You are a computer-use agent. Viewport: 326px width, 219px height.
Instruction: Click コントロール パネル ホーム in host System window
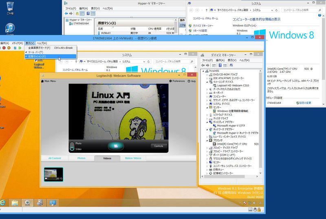click(x=205, y=18)
